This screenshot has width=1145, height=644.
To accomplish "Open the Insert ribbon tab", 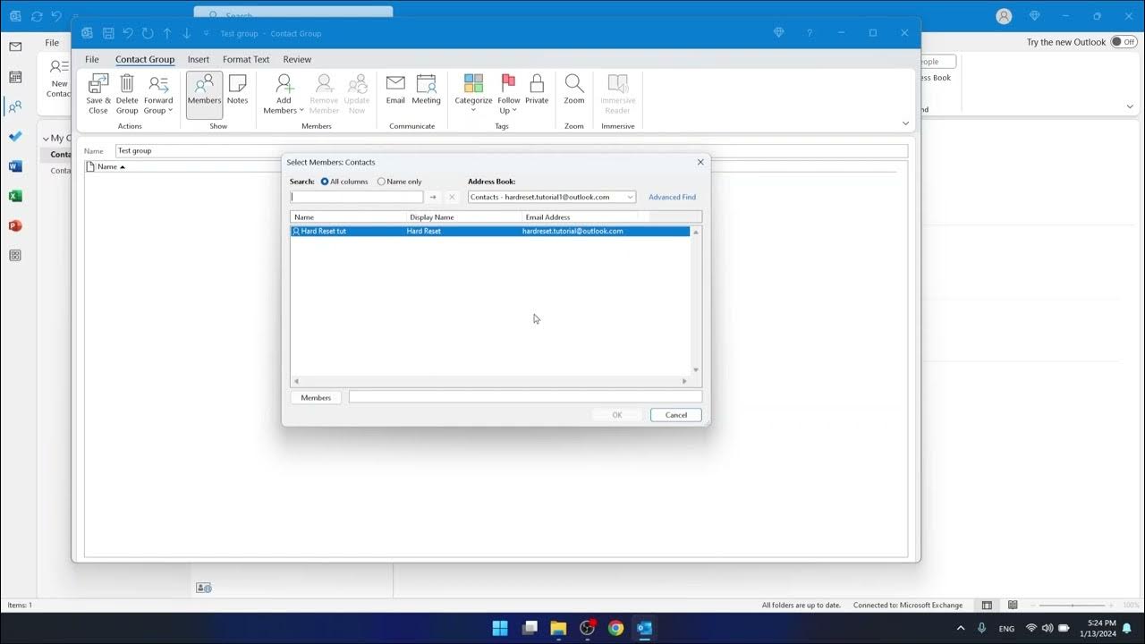I will tap(198, 59).
